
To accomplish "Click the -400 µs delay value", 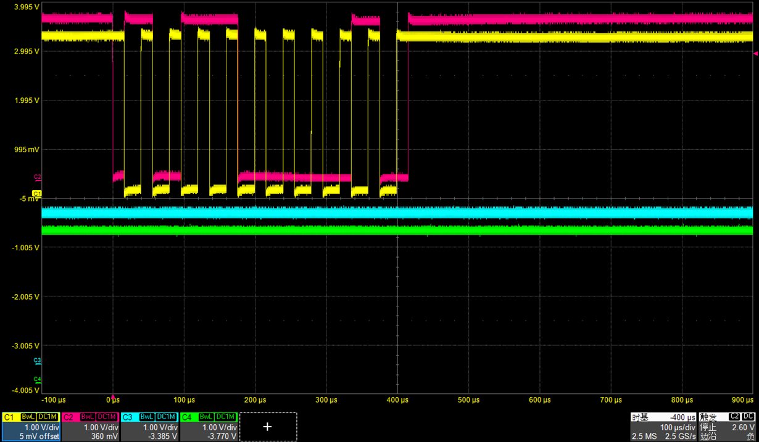I will [682, 417].
